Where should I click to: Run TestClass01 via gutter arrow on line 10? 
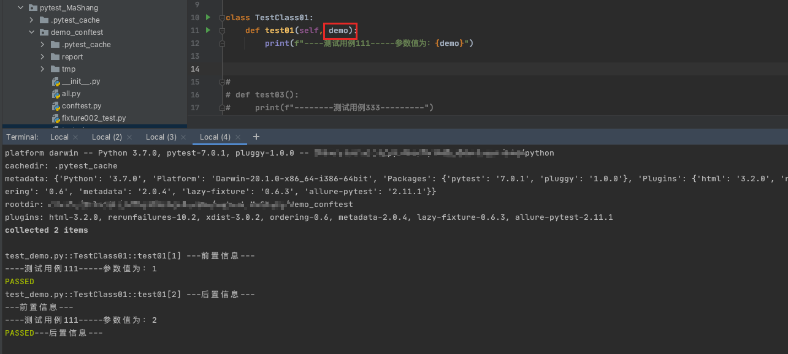coord(208,17)
